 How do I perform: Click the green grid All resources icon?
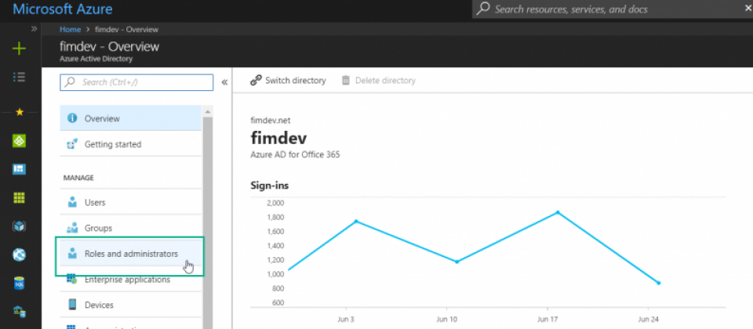[19, 197]
